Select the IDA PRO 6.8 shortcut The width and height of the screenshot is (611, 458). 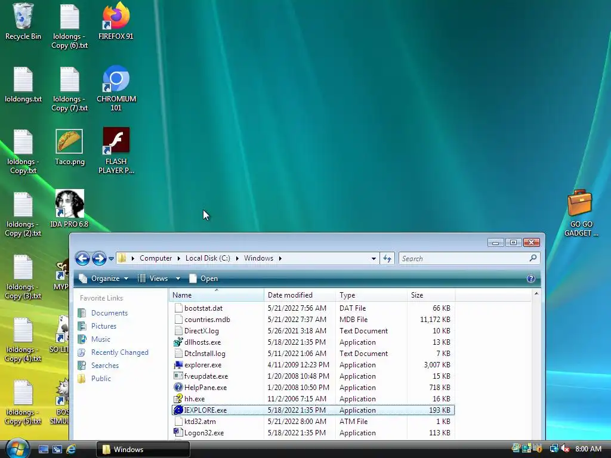[x=69, y=209]
